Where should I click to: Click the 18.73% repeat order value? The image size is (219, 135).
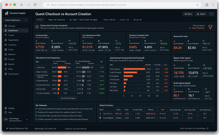(179, 73)
